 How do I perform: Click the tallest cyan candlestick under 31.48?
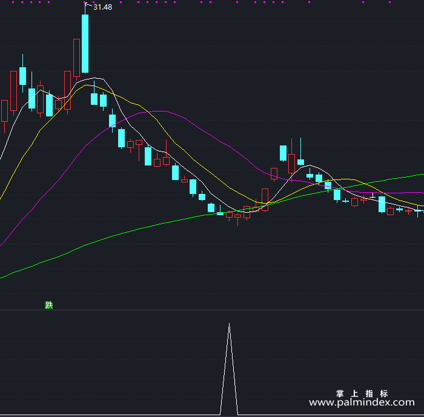[85, 43]
